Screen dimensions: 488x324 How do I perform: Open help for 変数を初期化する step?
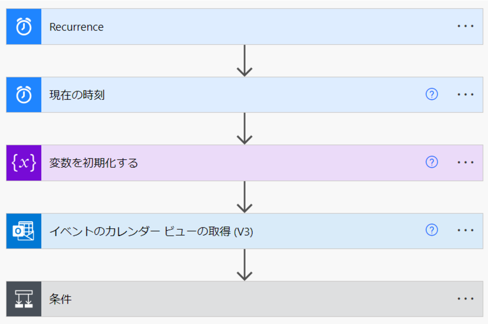(x=432, y=162)
